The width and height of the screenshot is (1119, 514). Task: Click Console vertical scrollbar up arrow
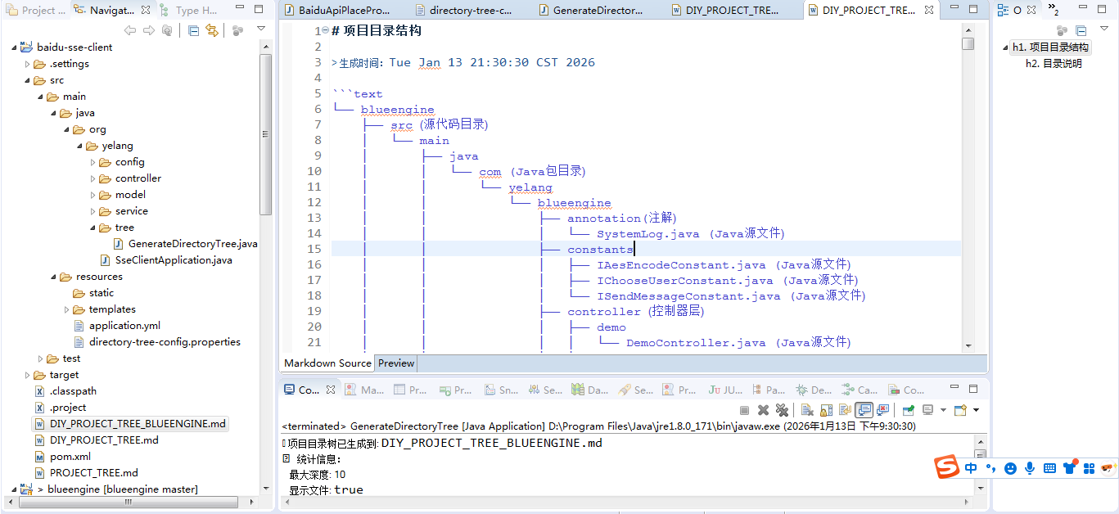(x=980, y=442)
